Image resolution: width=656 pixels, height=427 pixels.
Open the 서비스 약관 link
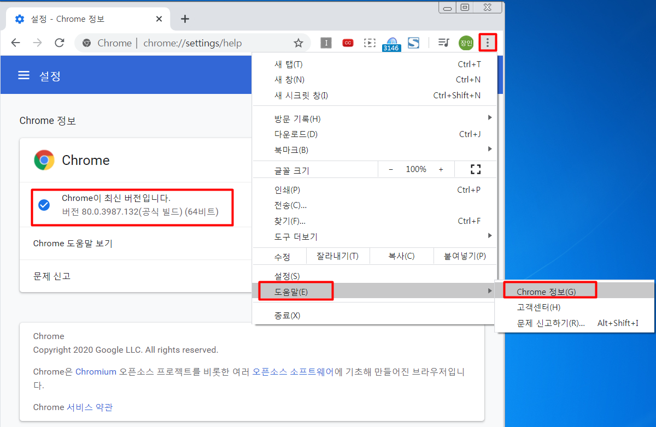pyautogui.click(x=90, y=407)
